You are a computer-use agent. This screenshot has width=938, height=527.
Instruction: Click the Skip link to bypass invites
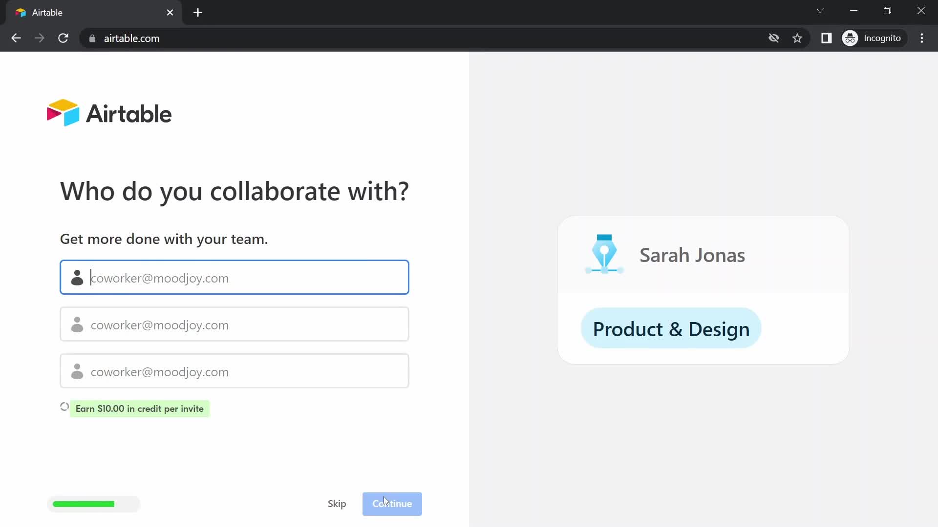point(338,503)
